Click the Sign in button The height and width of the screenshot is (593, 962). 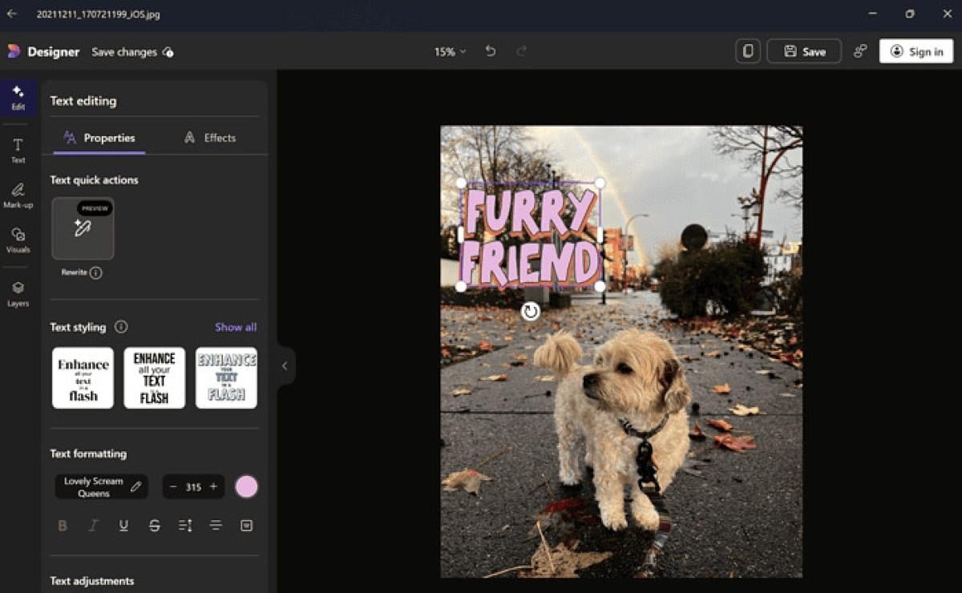tap(916, 51)
